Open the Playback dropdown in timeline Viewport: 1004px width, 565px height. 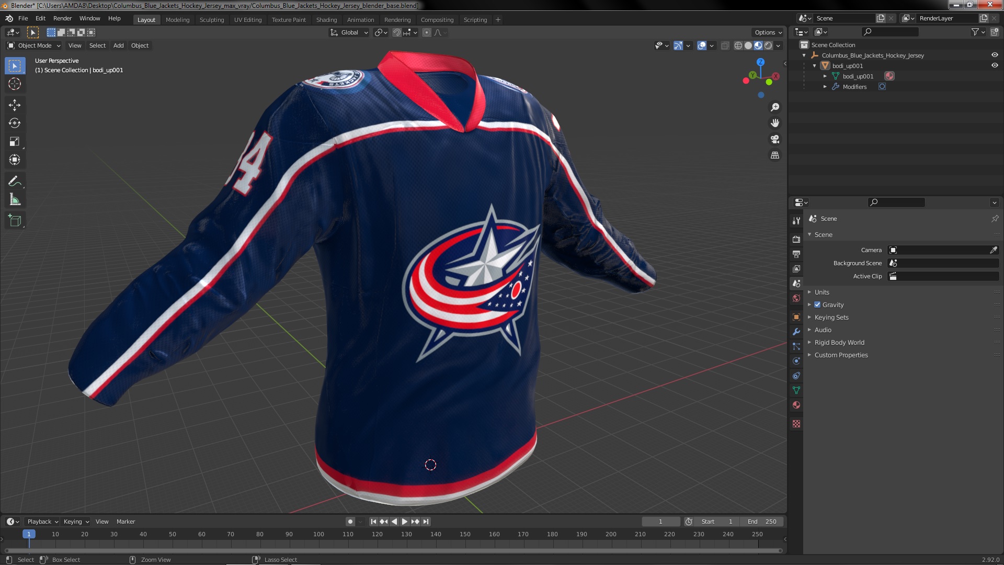tap(42, 522)
